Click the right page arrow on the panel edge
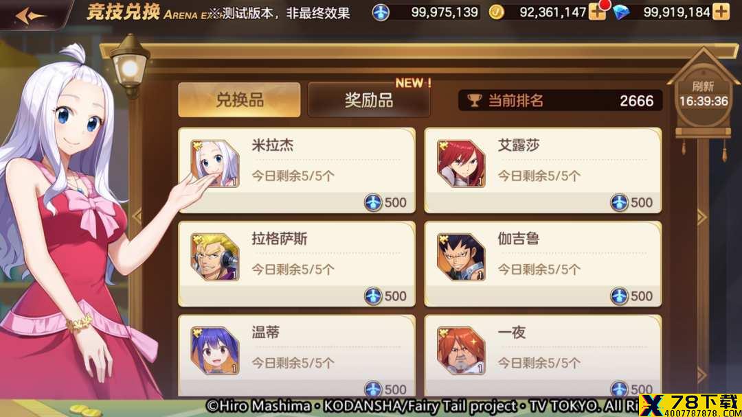Viewport: 742px width, 417px height. pyautogui.click(x=701, y=217)
